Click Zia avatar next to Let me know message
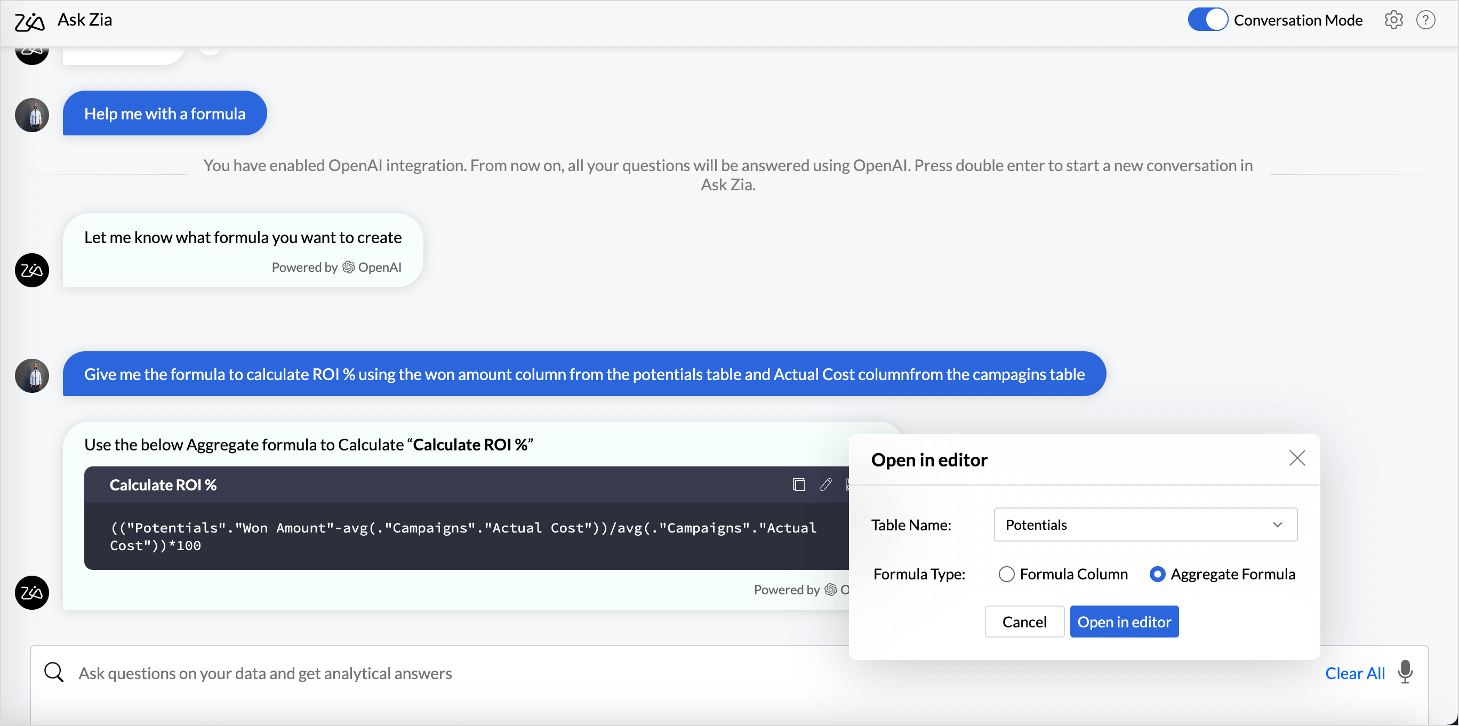 click(x=31, y=270)
